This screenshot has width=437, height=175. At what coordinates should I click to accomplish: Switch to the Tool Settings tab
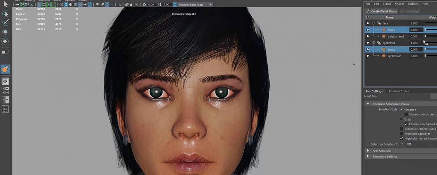point(374,91)
